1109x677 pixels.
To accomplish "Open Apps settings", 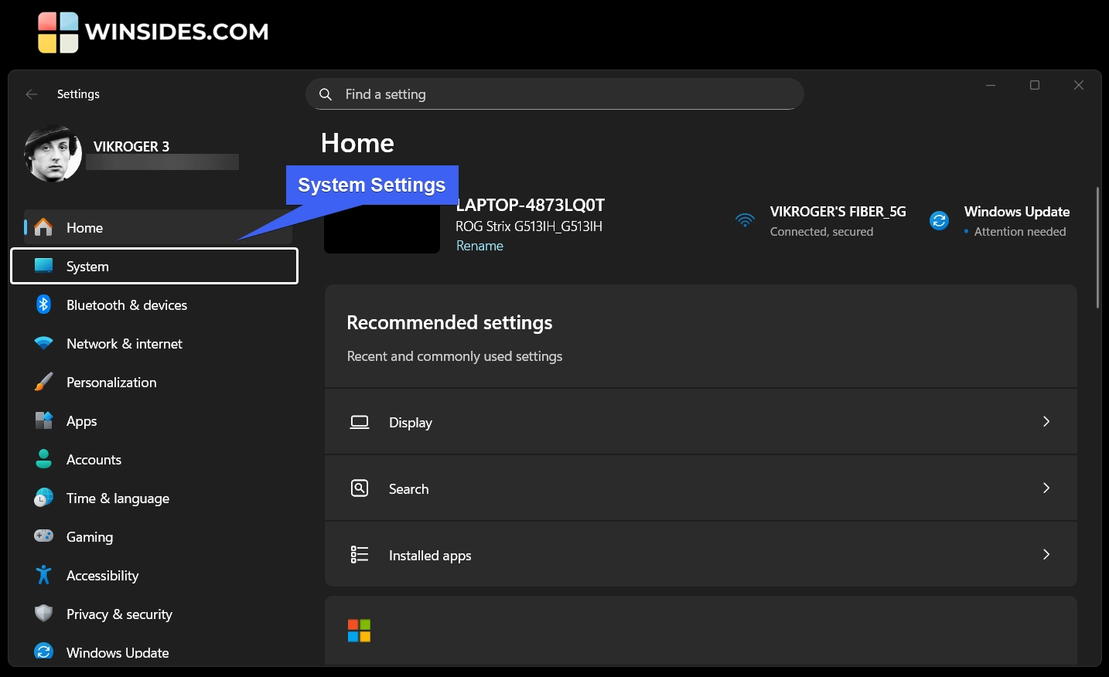I will click(80, 420).
